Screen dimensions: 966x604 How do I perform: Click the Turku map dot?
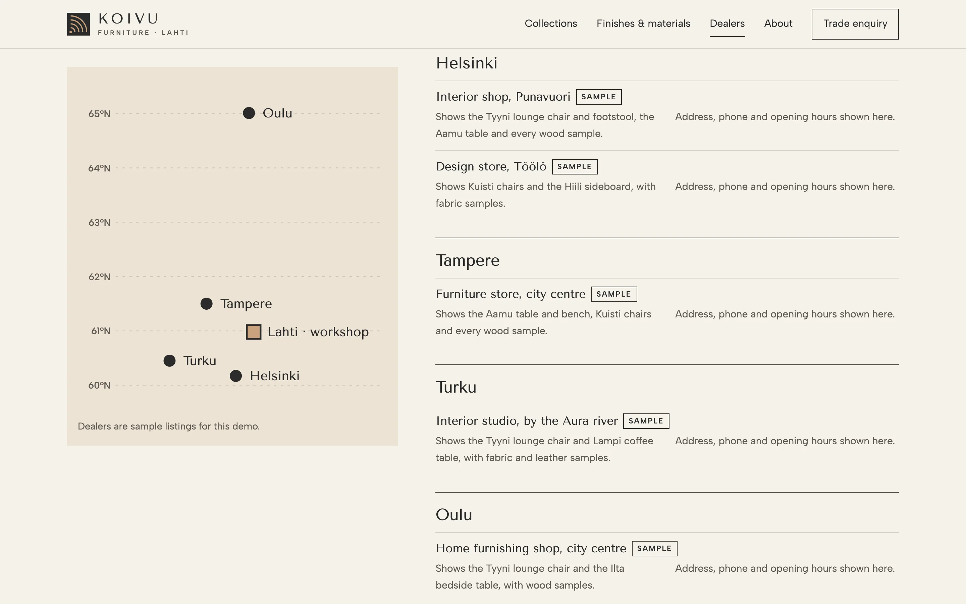click(x=170, y=361)
